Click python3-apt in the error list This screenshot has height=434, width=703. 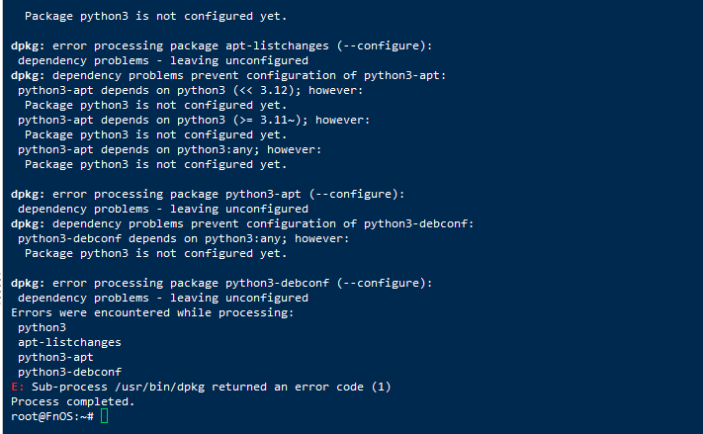pos(55,357)
